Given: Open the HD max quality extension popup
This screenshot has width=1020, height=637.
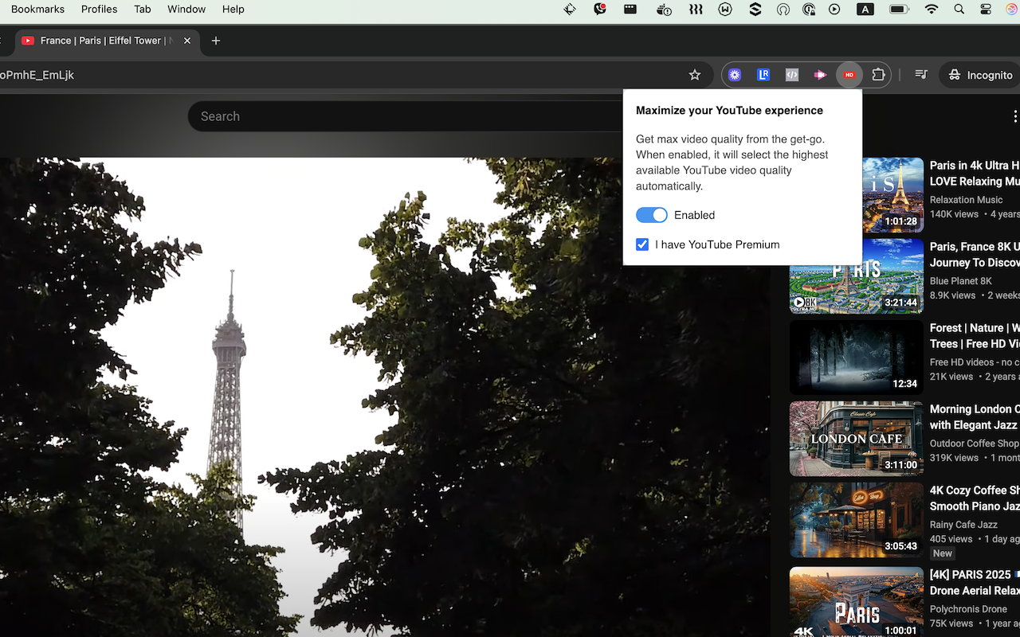Looking at the screenshot, I should point(849,74).
